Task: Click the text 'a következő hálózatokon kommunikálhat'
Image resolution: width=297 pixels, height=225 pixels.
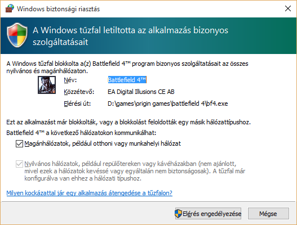Action: (101, 133)
